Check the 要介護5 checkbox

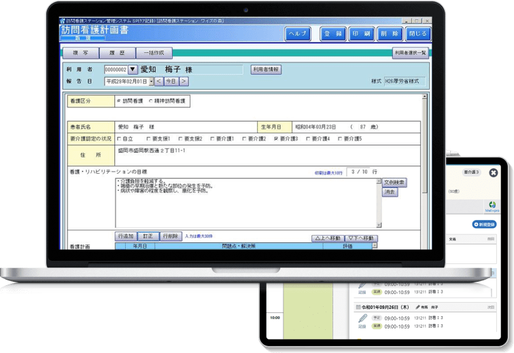pos(340,138)
